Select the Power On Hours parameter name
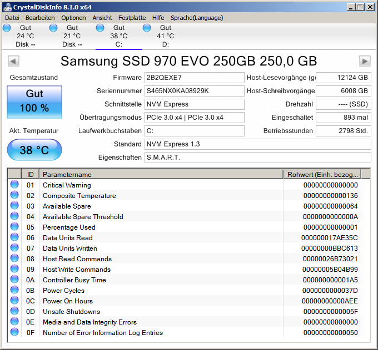Screen dimensions: 378x350 [x=68, y=301]
